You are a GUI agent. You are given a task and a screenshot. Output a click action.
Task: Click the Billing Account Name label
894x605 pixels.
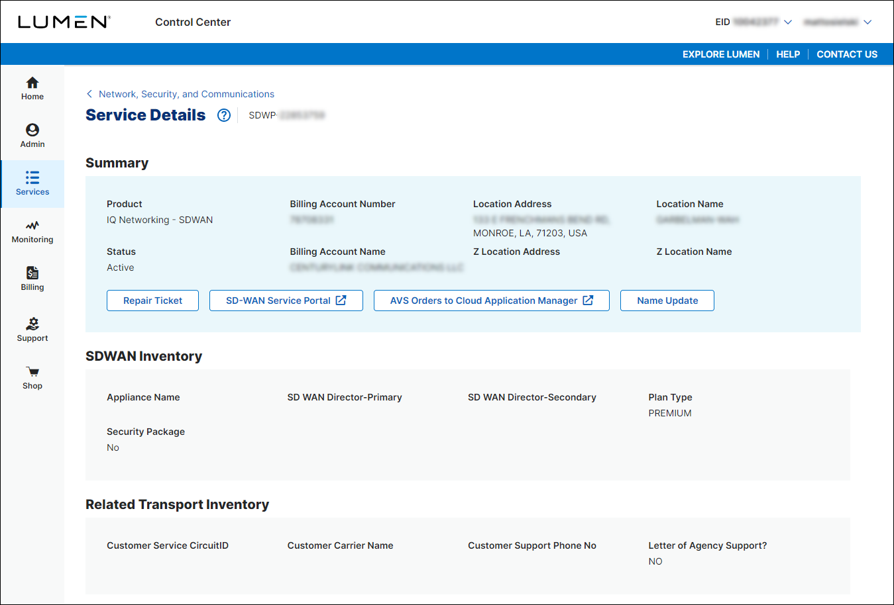(x=338, y=252)
